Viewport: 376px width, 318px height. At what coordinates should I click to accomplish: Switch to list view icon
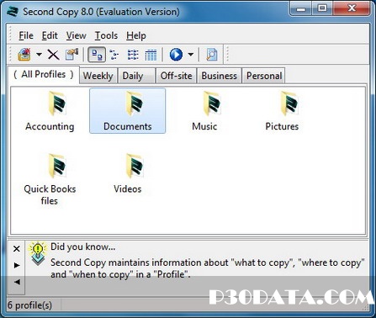(x=133, y=55)
